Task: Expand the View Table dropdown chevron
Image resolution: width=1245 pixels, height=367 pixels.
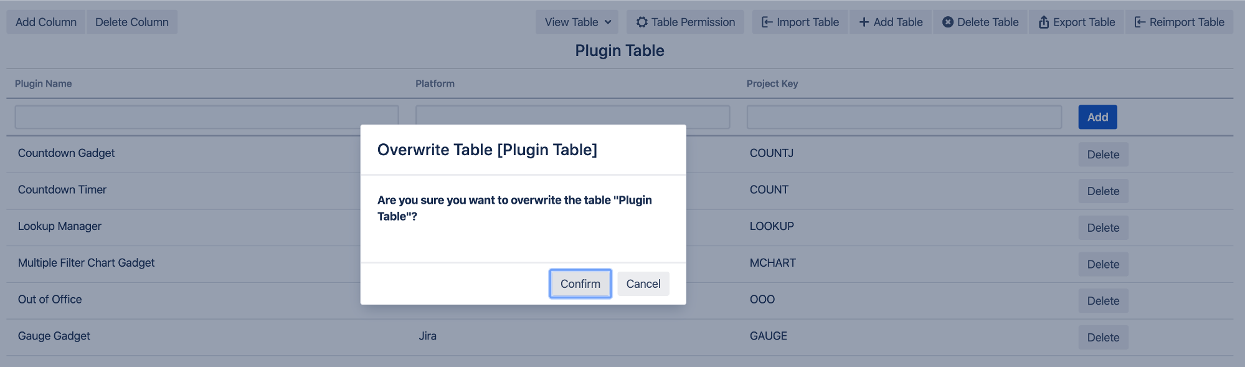Action: click(x=608, y=22)
